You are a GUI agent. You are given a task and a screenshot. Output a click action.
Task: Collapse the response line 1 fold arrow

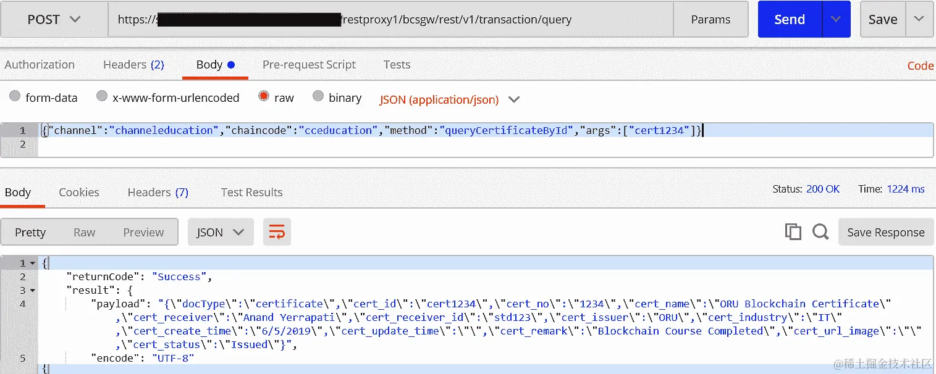[x=33, y=264]
